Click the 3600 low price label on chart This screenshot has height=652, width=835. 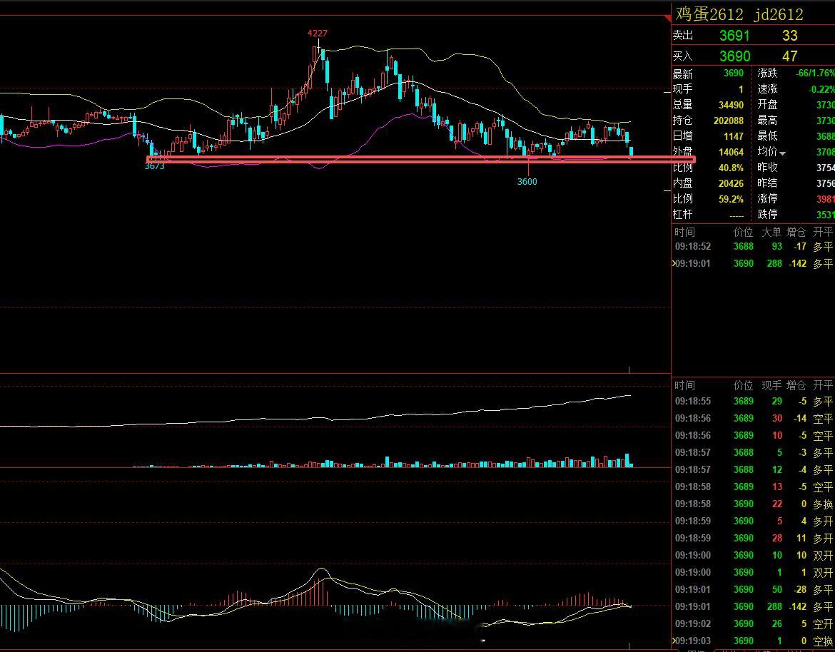[527, 181]
